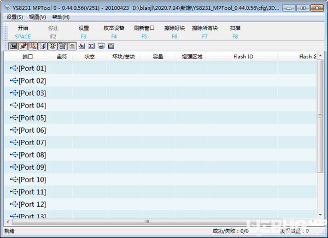The width and height of the screenshot is (328, 238).
Task: Click 枚举设备 F4 enumerate devices
Action: coord(114,32)
